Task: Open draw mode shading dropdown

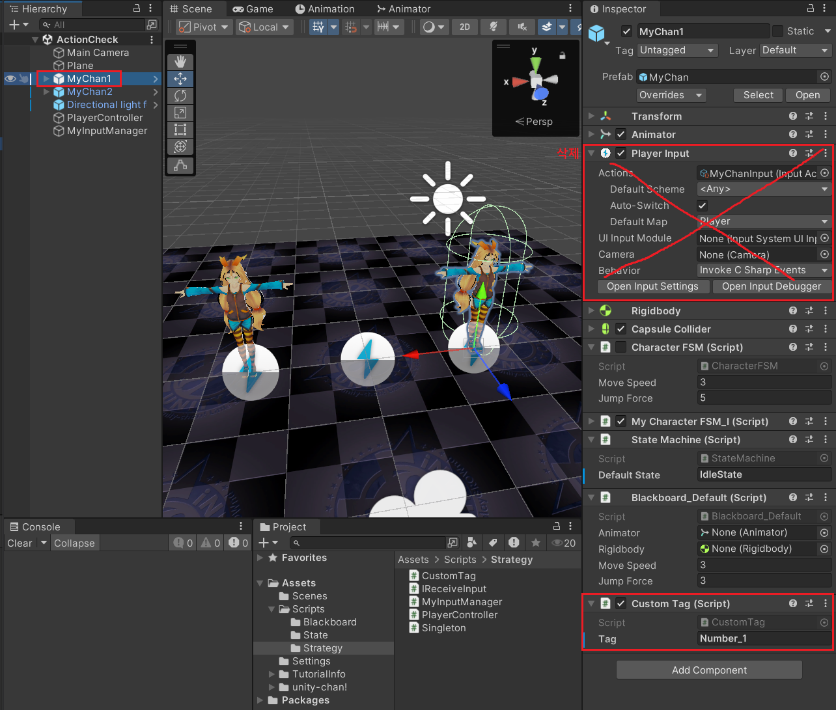Action: point(434,27)
